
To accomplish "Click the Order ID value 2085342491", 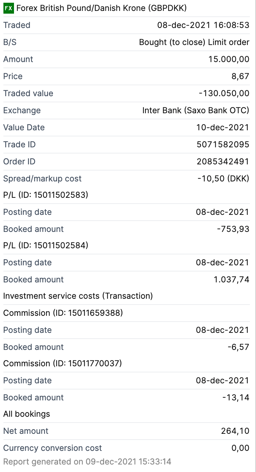I will point(223,162).
